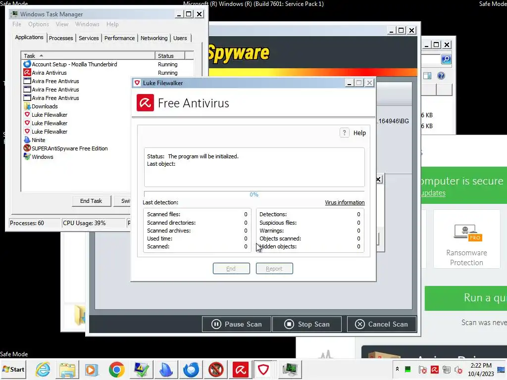Select the SUPERAntiSpyware Free Edition task
507x380 pixels.
76,148
